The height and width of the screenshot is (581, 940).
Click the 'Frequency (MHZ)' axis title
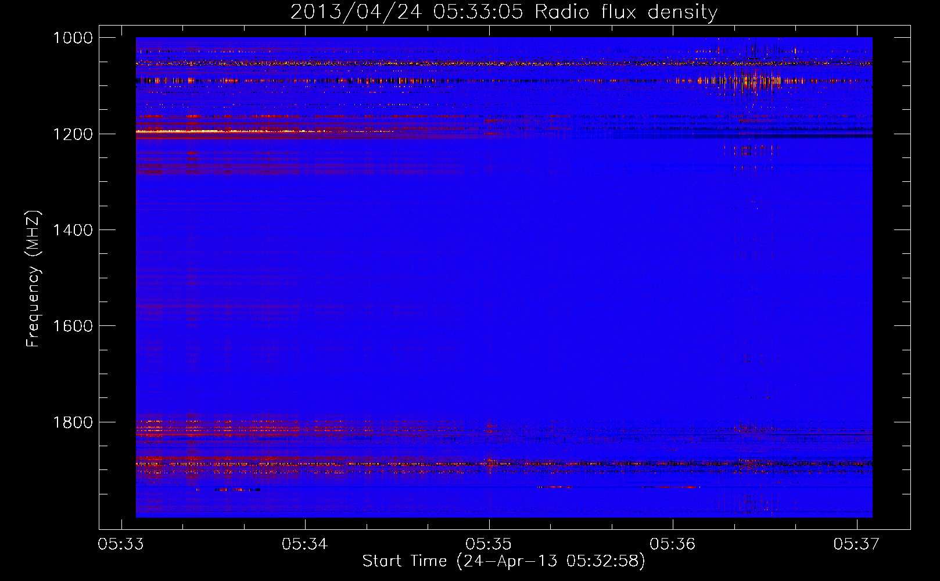[33, 279]
